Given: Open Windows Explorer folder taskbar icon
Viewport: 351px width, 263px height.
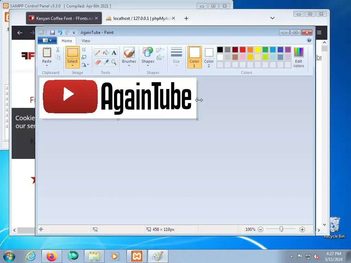Looking at the screenshot, I should tap(94, 256).
